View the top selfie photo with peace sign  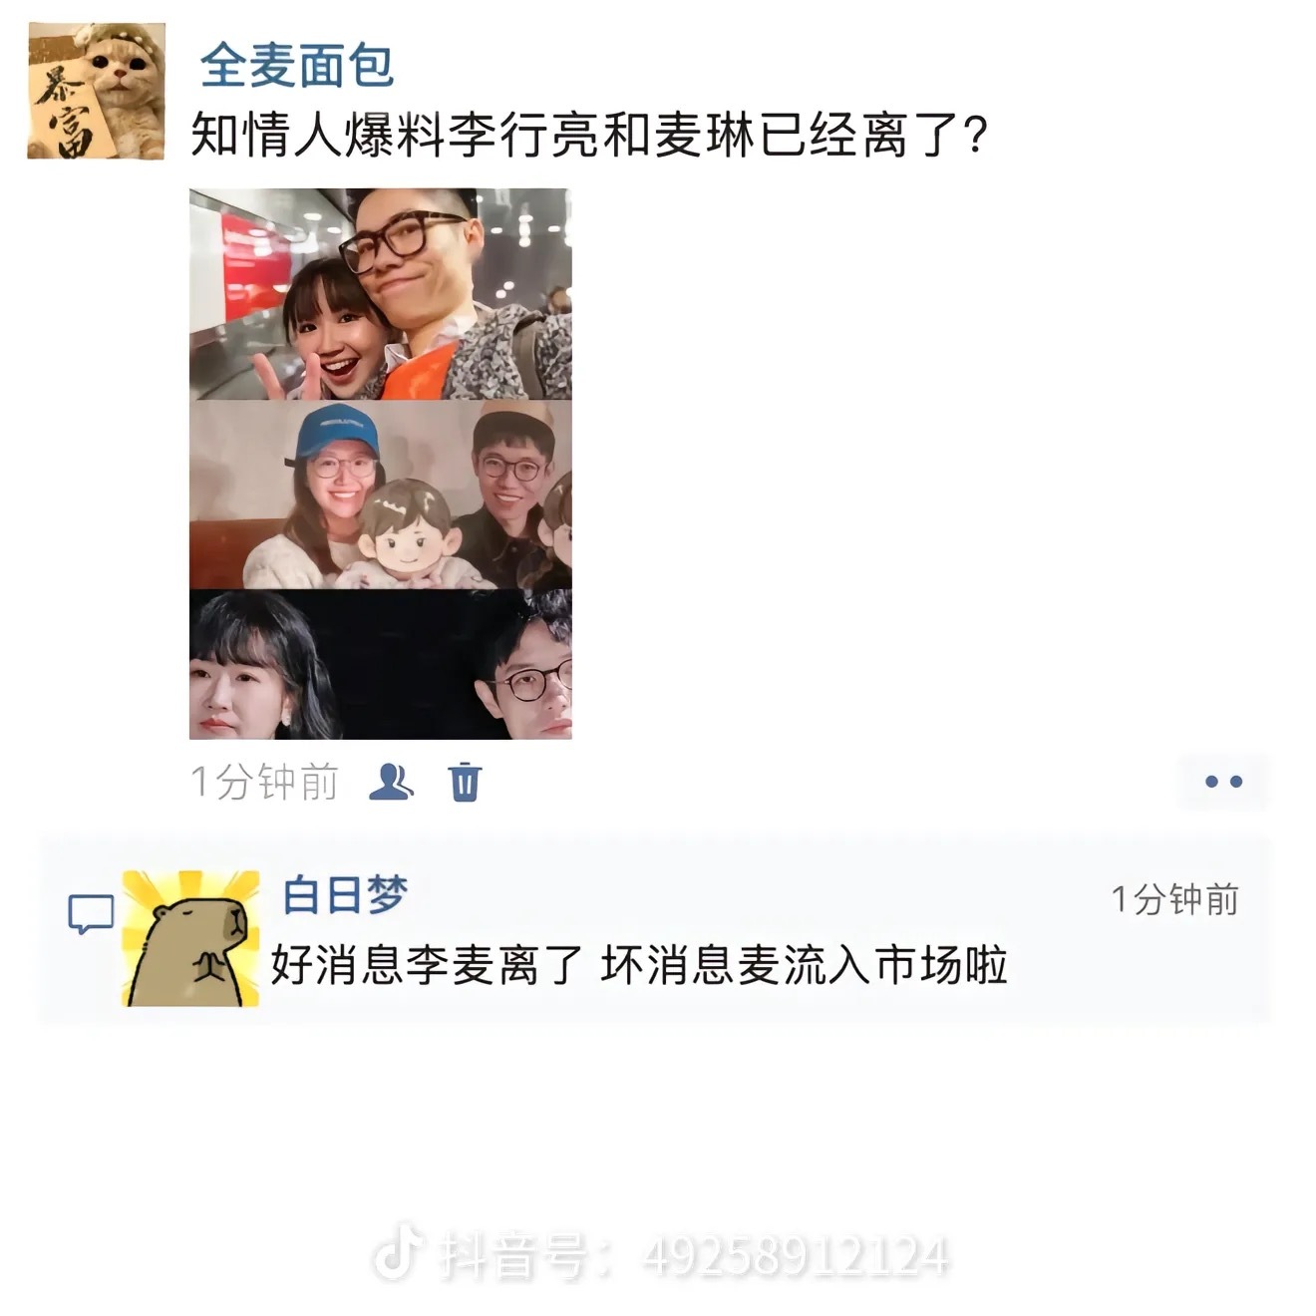[x=381, y=294]
